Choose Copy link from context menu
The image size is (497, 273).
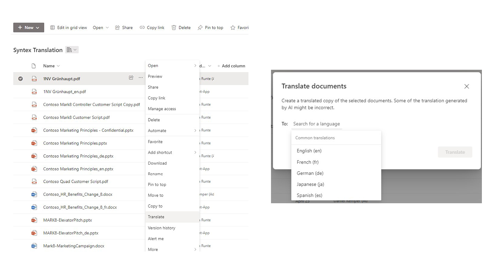point(172,98)
